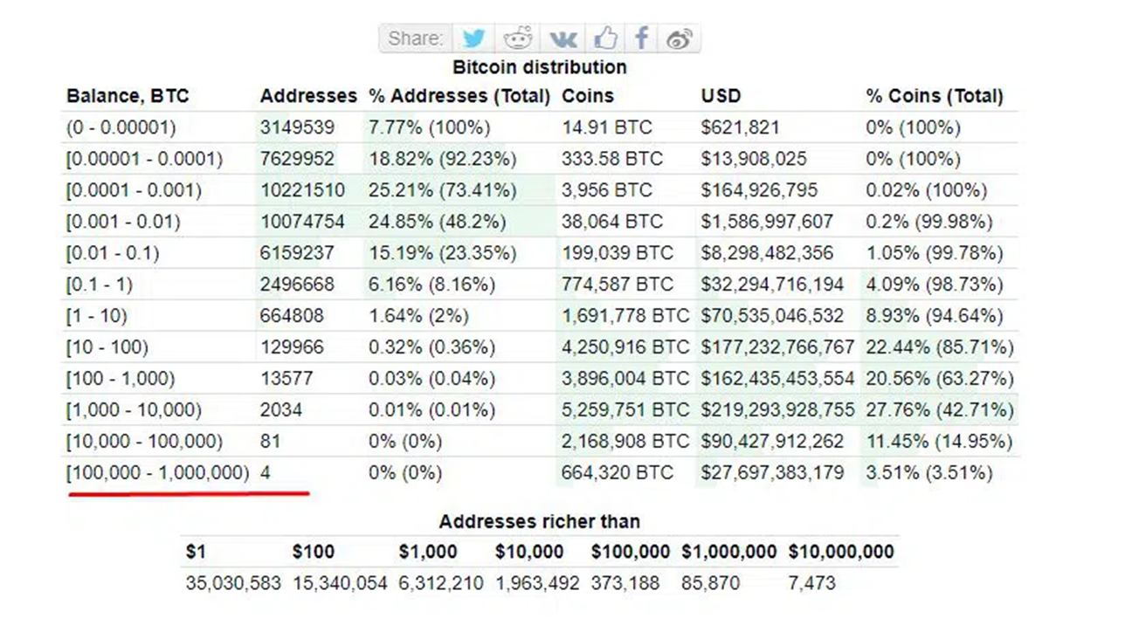Click the 1.64% (2%) cell
The width and height of the screenshot is (1125, 625).
419,316
